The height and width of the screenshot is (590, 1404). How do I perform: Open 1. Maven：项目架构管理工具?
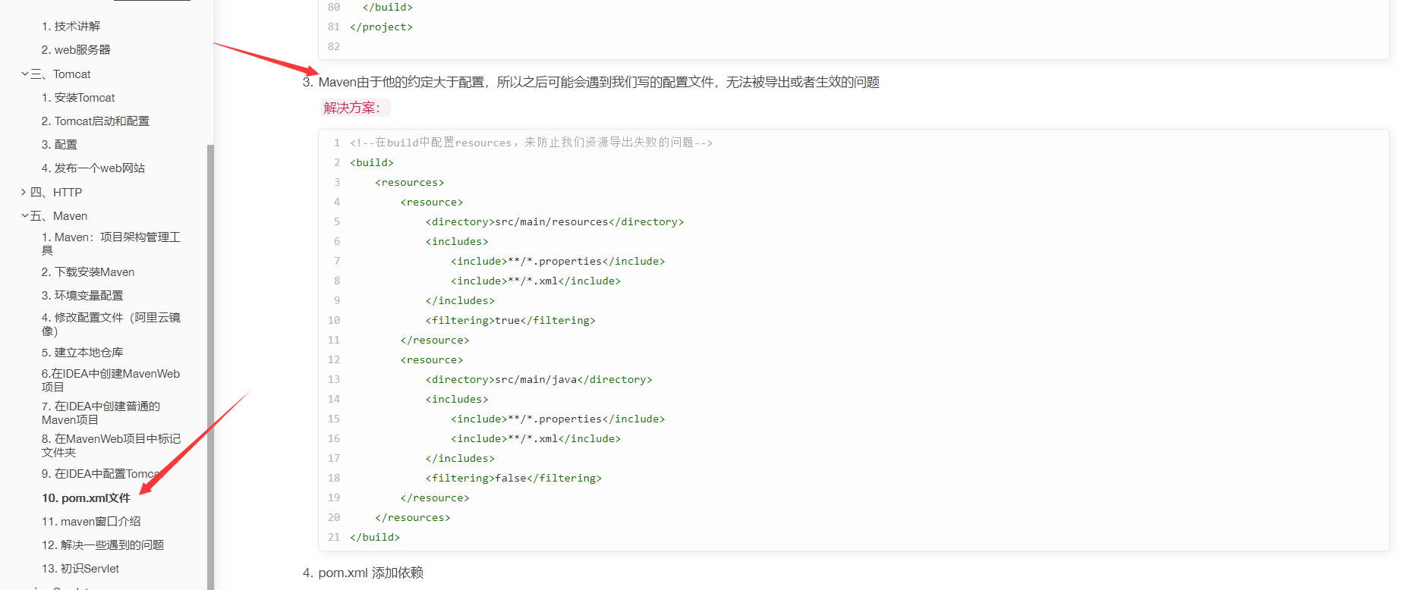tap(111, 243)
